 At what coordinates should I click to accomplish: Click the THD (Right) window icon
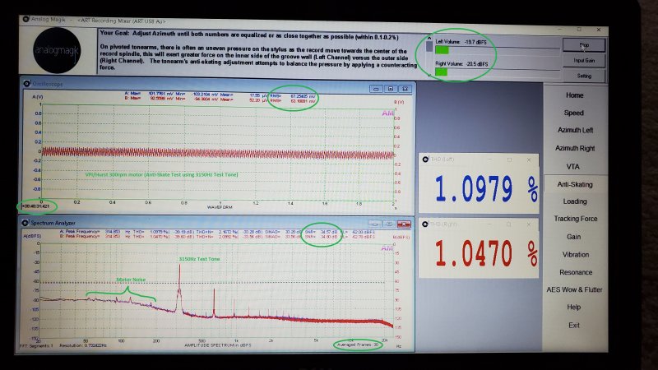click(x=425, y=224)
